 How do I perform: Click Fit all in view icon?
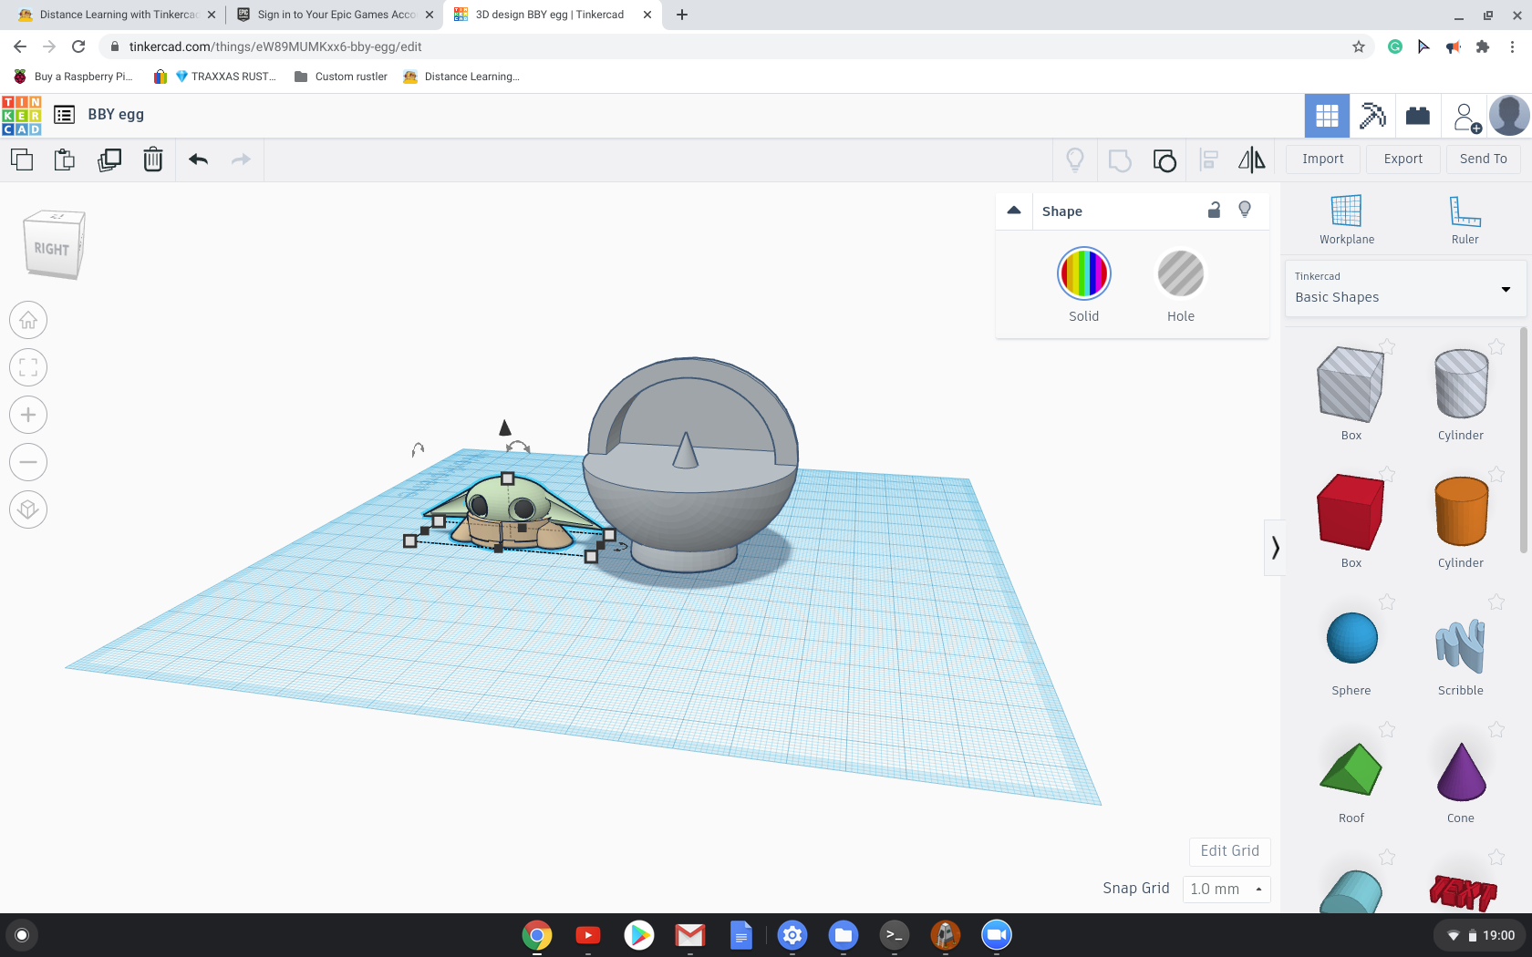(x=28, y=367)
